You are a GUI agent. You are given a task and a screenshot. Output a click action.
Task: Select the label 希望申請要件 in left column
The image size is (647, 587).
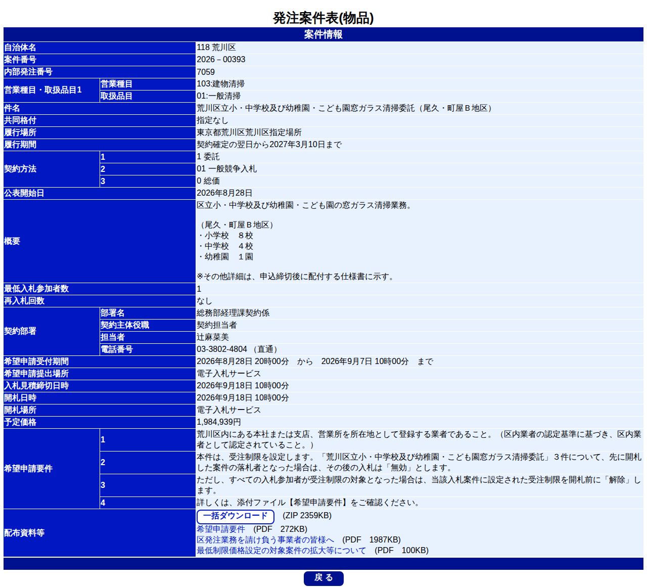tap(28, 469)
